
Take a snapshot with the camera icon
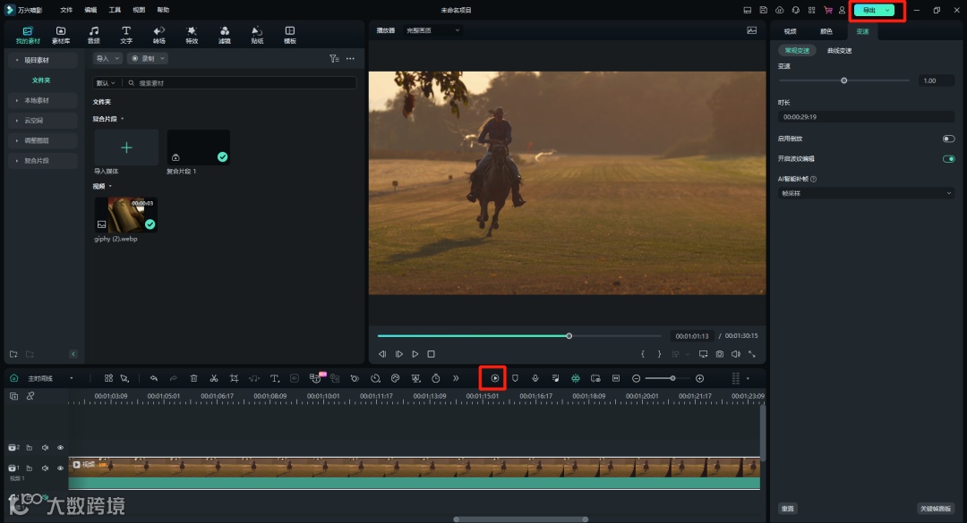719,354
